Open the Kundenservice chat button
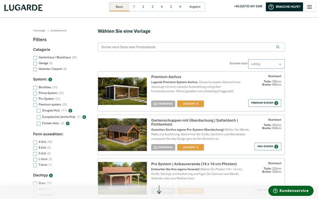This screenshot has height=199, width=318. point(291,191)
